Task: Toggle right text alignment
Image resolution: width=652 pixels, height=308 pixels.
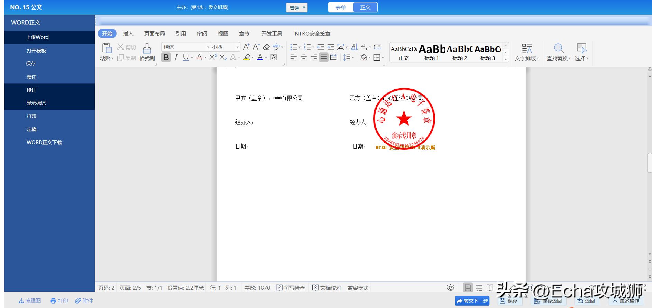Action: [314, 57]
